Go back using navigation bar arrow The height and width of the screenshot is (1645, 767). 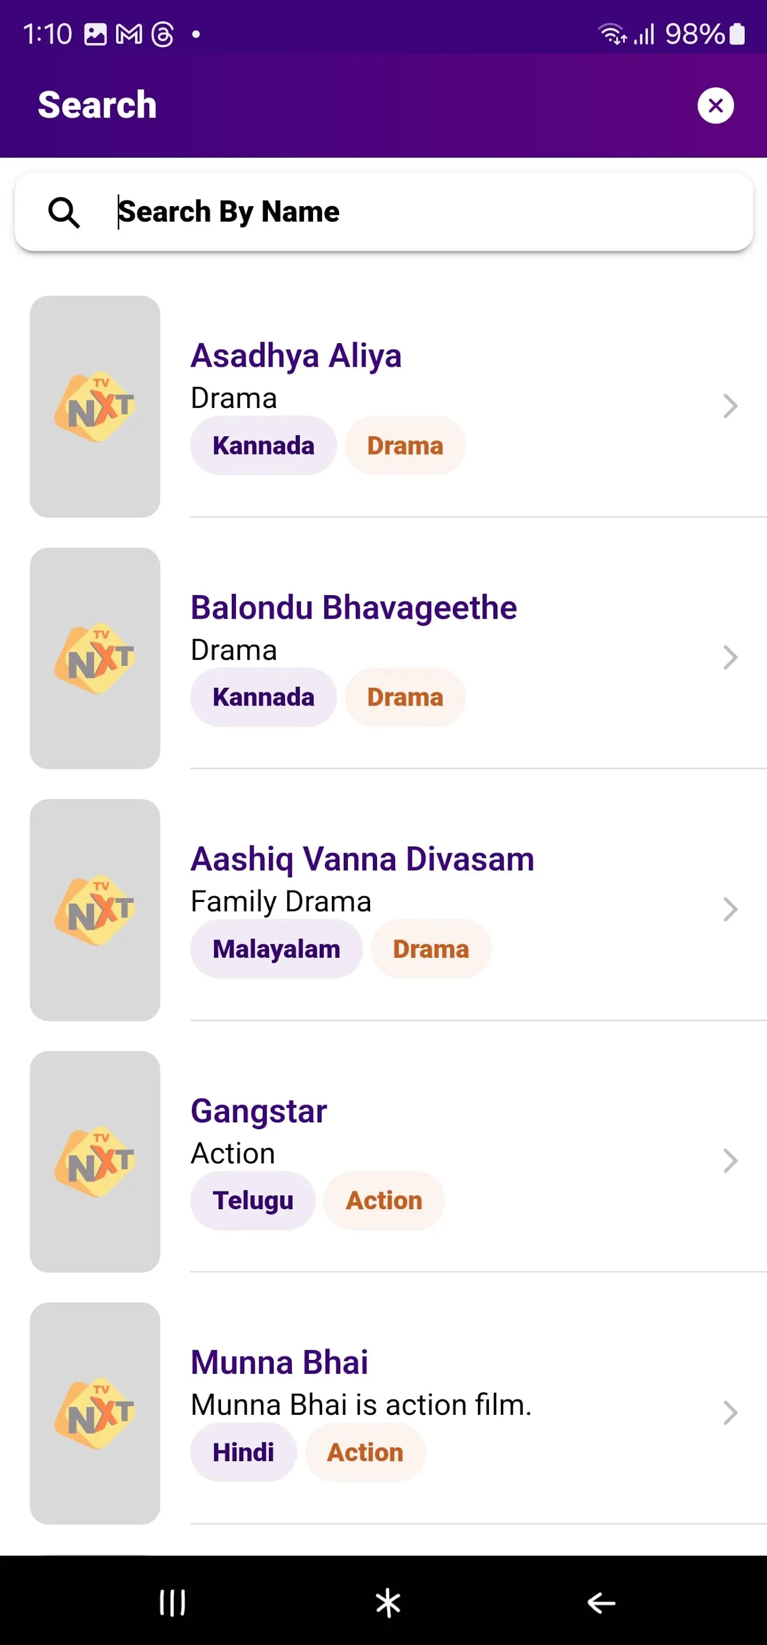click(x=601, y=1602)
